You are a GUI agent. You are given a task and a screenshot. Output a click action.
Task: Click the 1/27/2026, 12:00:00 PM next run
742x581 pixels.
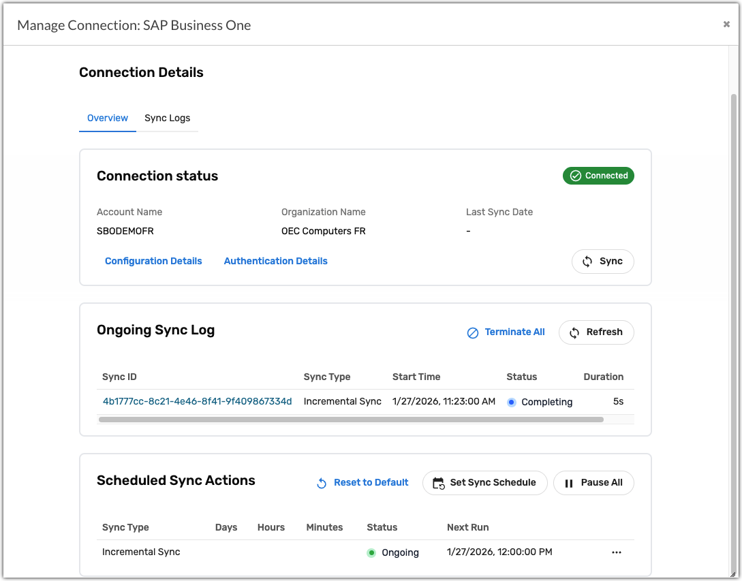coord(499,552)
